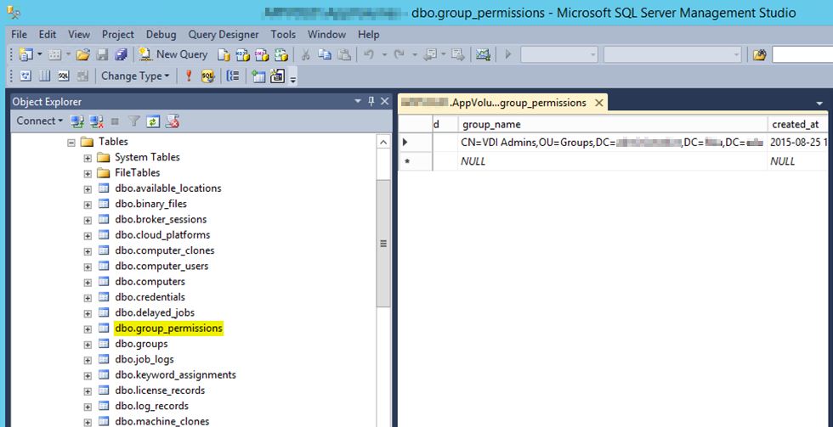833x427 pixels.
Task: Click the Open File folder icon
Action: click(x=82, y=54)
